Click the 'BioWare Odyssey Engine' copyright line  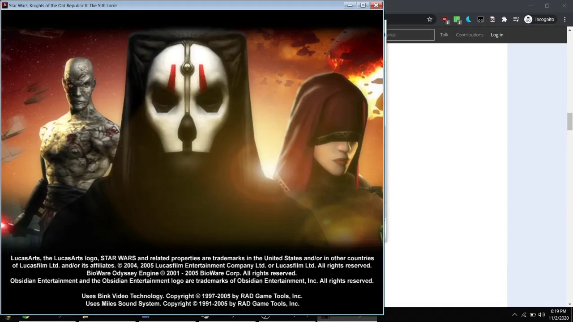tap(192, 273)
